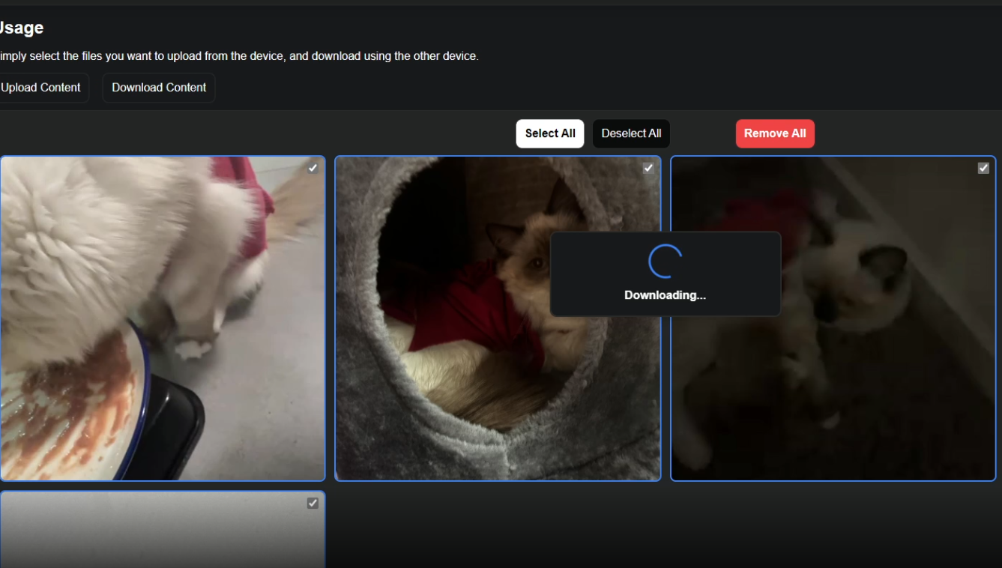Click the usage instruction sentence about uploading files
The height and width of the screenshot is (568, 1002).
point(238,56)
